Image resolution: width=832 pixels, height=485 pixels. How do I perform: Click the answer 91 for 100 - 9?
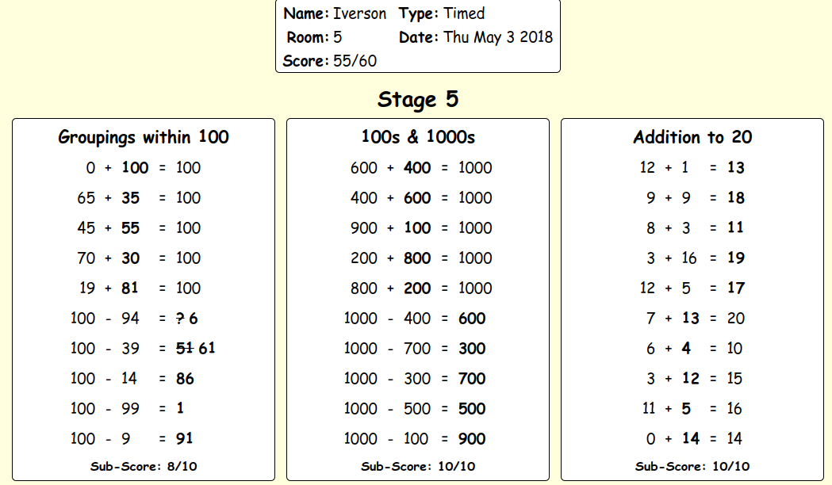(184, 439)
